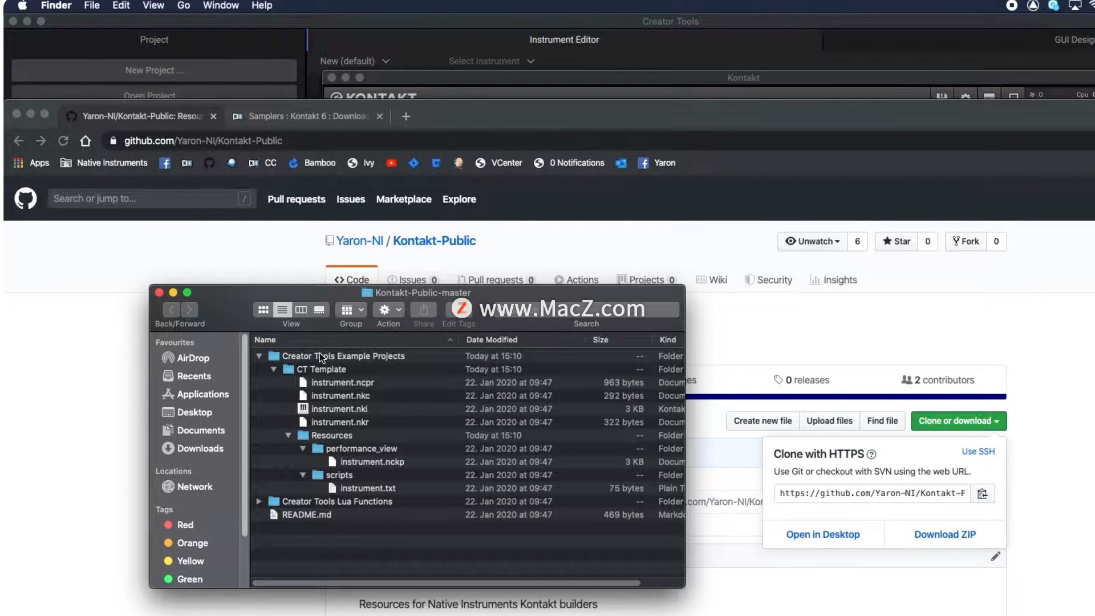Viewport: 1095px width, 616px height.
Task: Open Desktop in Finder sidebar
Action: click(x=187, y=412)
